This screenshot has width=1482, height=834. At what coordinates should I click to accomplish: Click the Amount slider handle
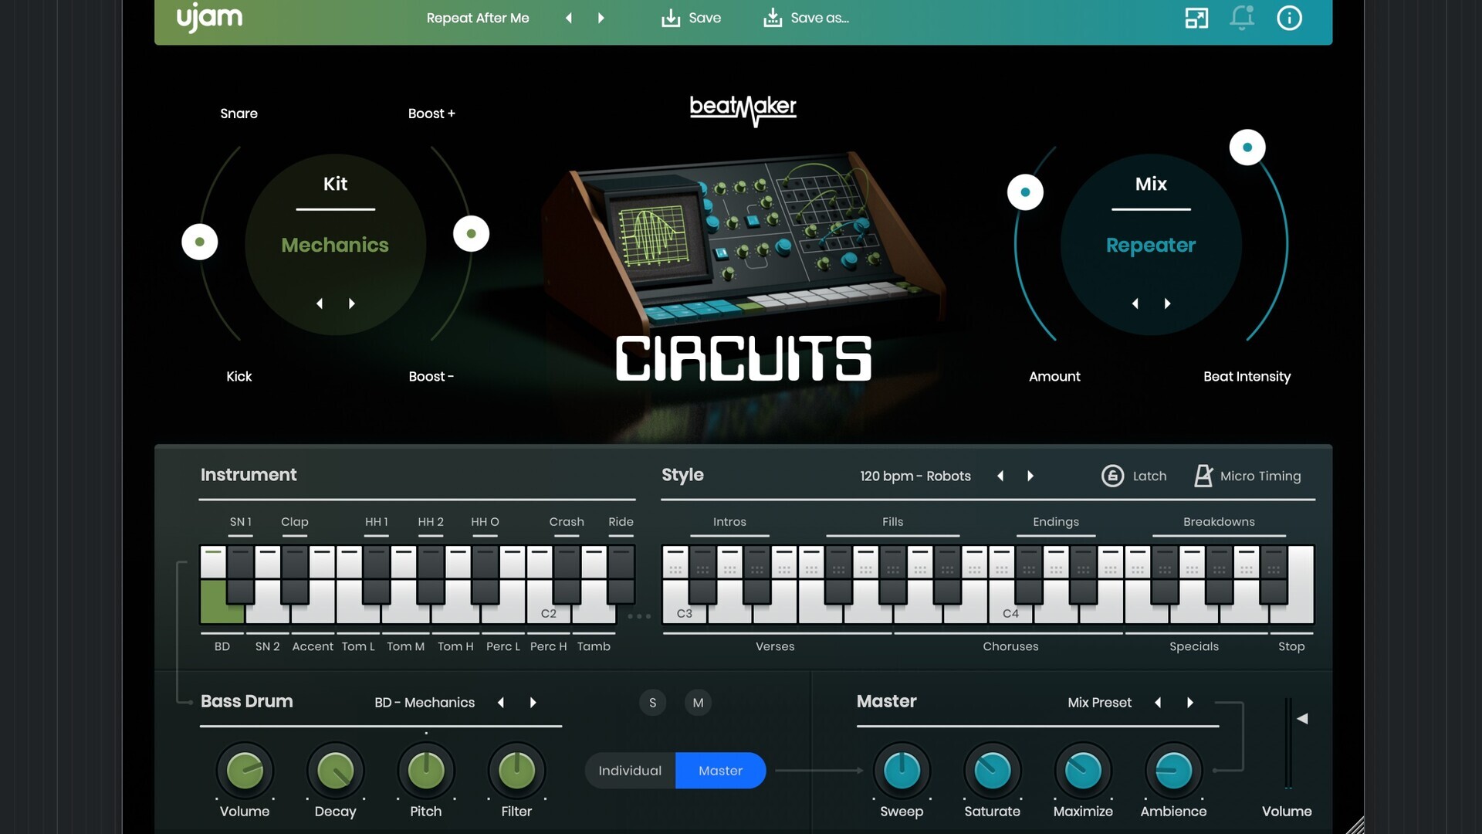pos(1025,192)
